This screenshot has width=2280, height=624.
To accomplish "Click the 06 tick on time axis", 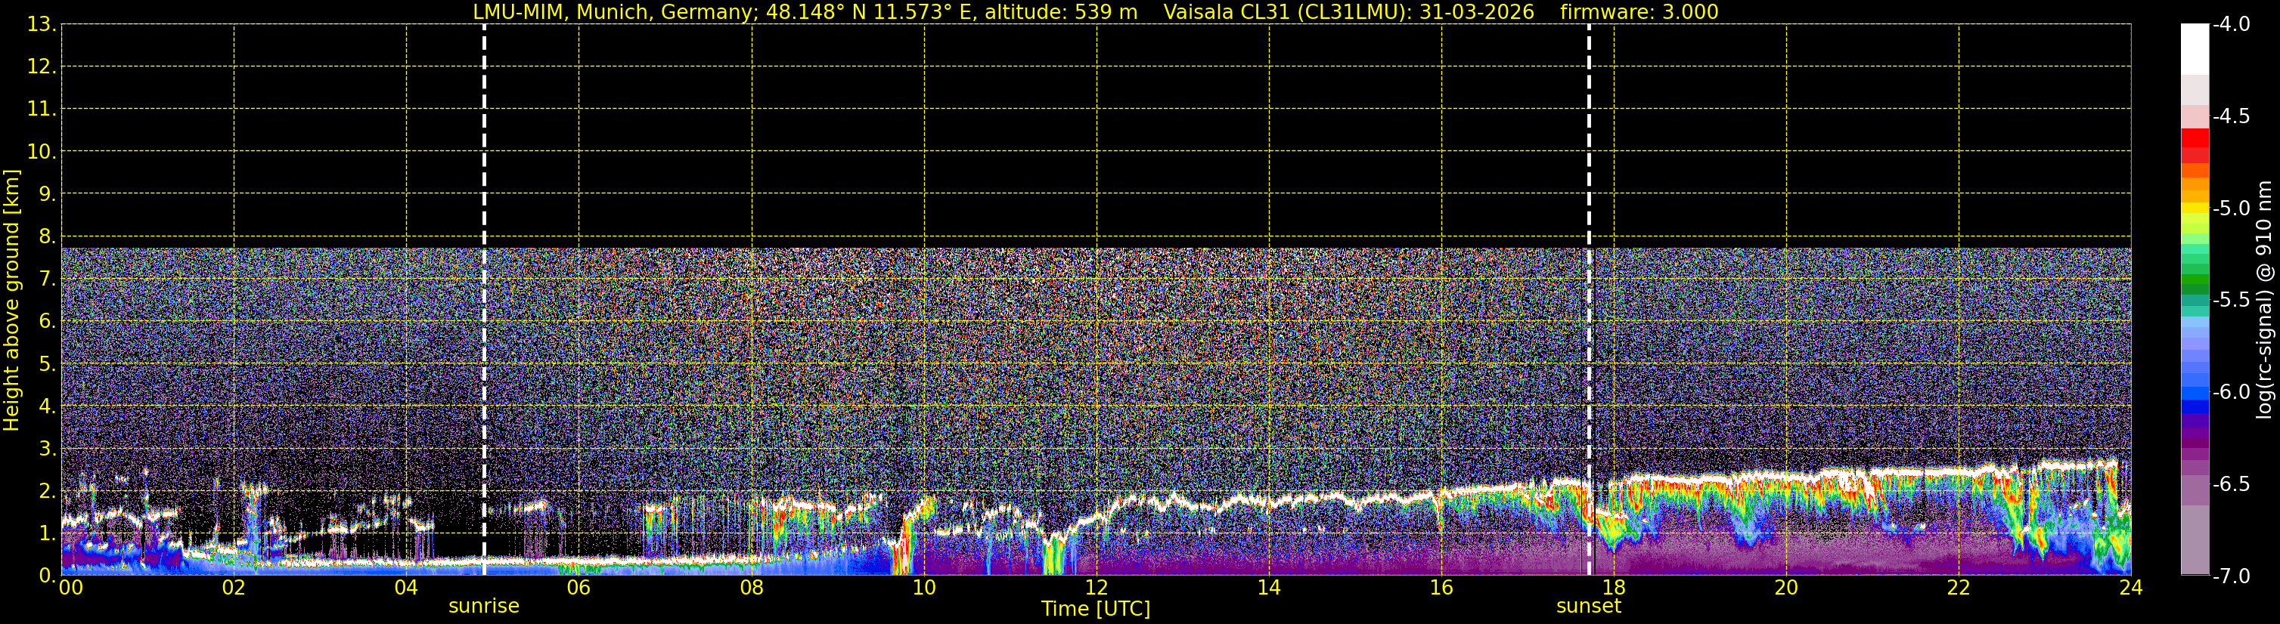I will tap(579, 588).
